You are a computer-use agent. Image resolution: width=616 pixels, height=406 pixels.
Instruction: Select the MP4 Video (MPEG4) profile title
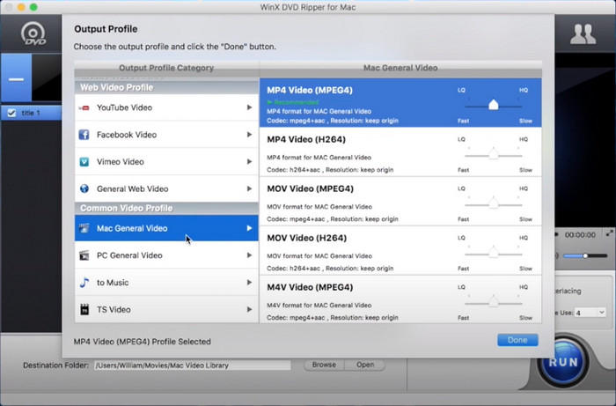[x=310, y=90]
